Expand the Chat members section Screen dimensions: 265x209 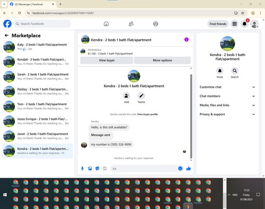tap(227, 96)
